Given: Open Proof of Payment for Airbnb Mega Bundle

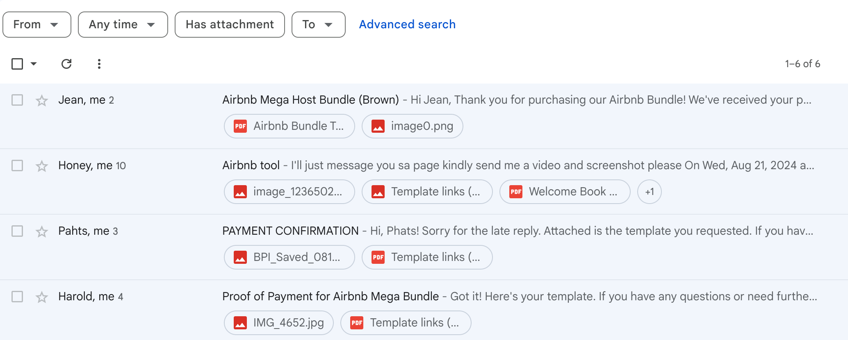Looking at the screenshot, I should point(331,297).
